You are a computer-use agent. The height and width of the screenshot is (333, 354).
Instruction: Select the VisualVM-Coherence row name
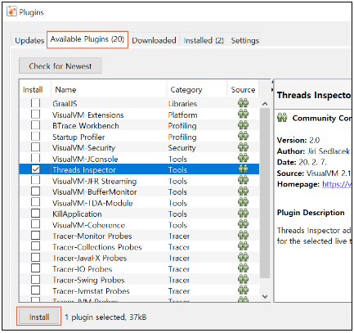(x=88, y=225)
